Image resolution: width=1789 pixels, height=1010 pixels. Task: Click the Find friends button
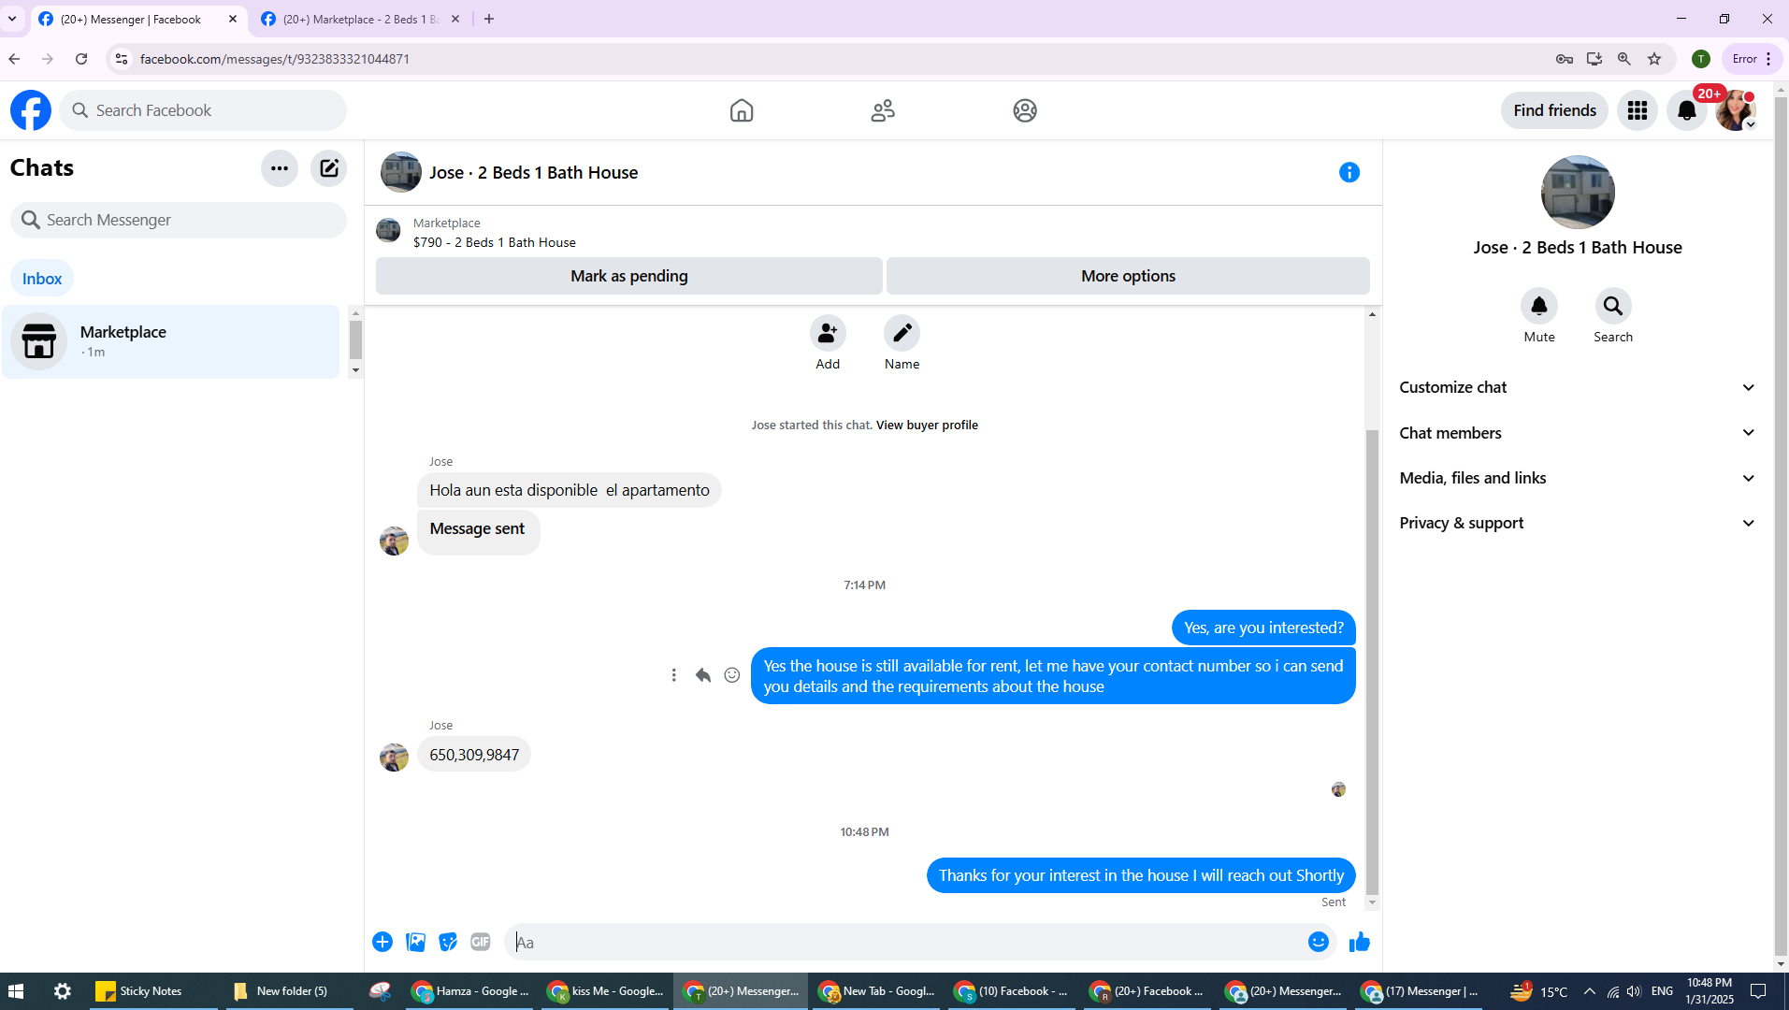coord(1554,110)
